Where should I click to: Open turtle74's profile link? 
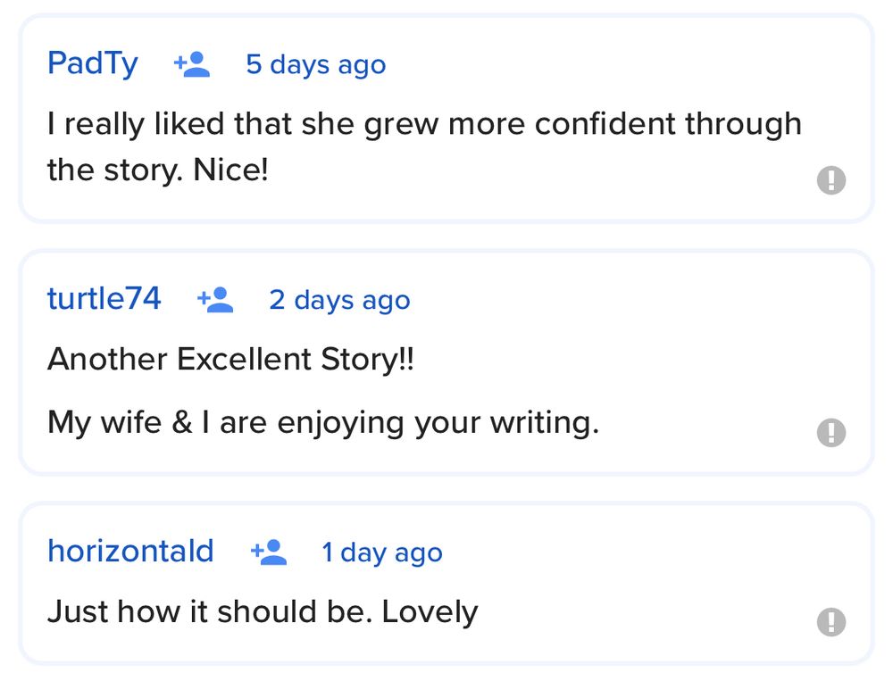tap(104, 299)
